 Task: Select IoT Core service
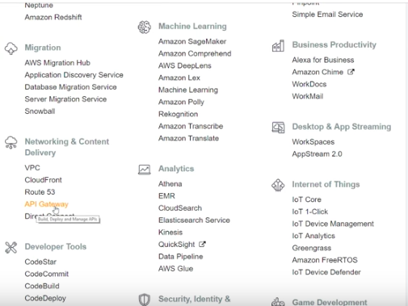[307, 199]
